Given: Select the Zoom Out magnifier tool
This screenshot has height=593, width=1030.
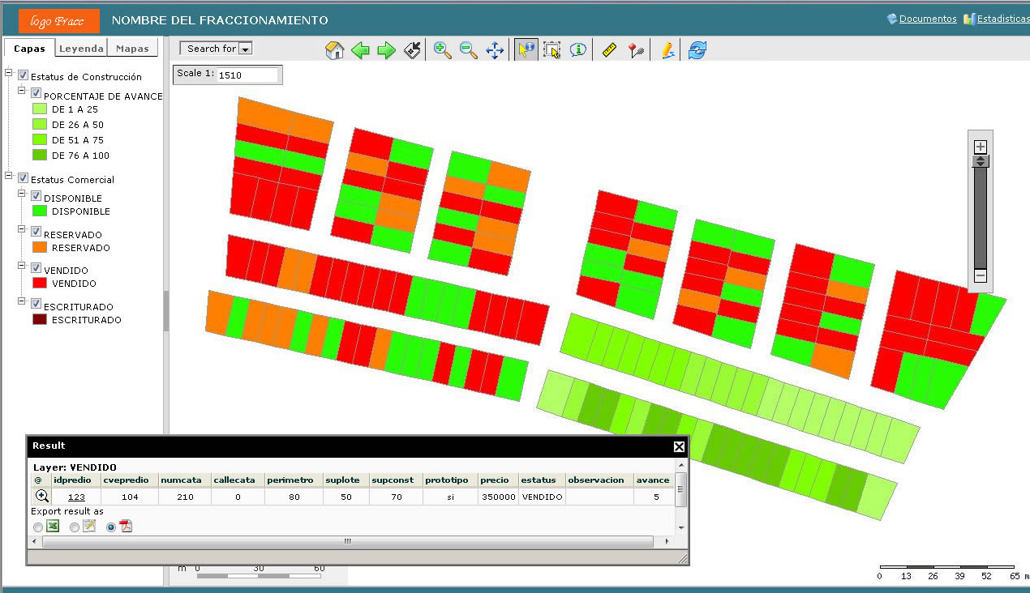Looking at the screenshot, I should [x=468, y=50].
